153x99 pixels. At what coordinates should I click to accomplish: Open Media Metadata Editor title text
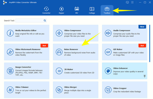[26, 30]
